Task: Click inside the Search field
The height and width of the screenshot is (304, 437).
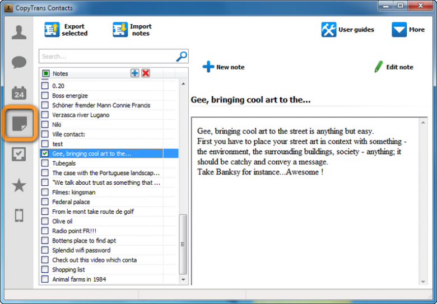Action: pos(106,57)
